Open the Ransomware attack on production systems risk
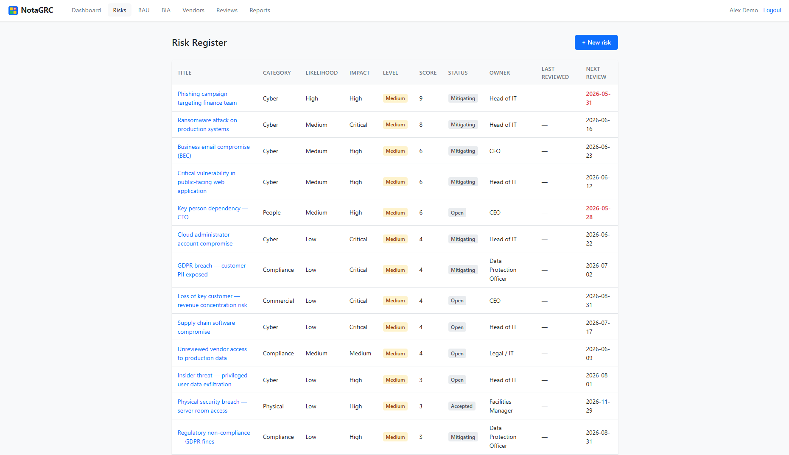The width and height of the screenshot is (789, 455). [x=207, y=125]
